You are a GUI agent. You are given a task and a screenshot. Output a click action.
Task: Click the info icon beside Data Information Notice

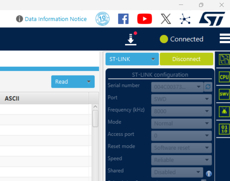click(x=19, y=19)
